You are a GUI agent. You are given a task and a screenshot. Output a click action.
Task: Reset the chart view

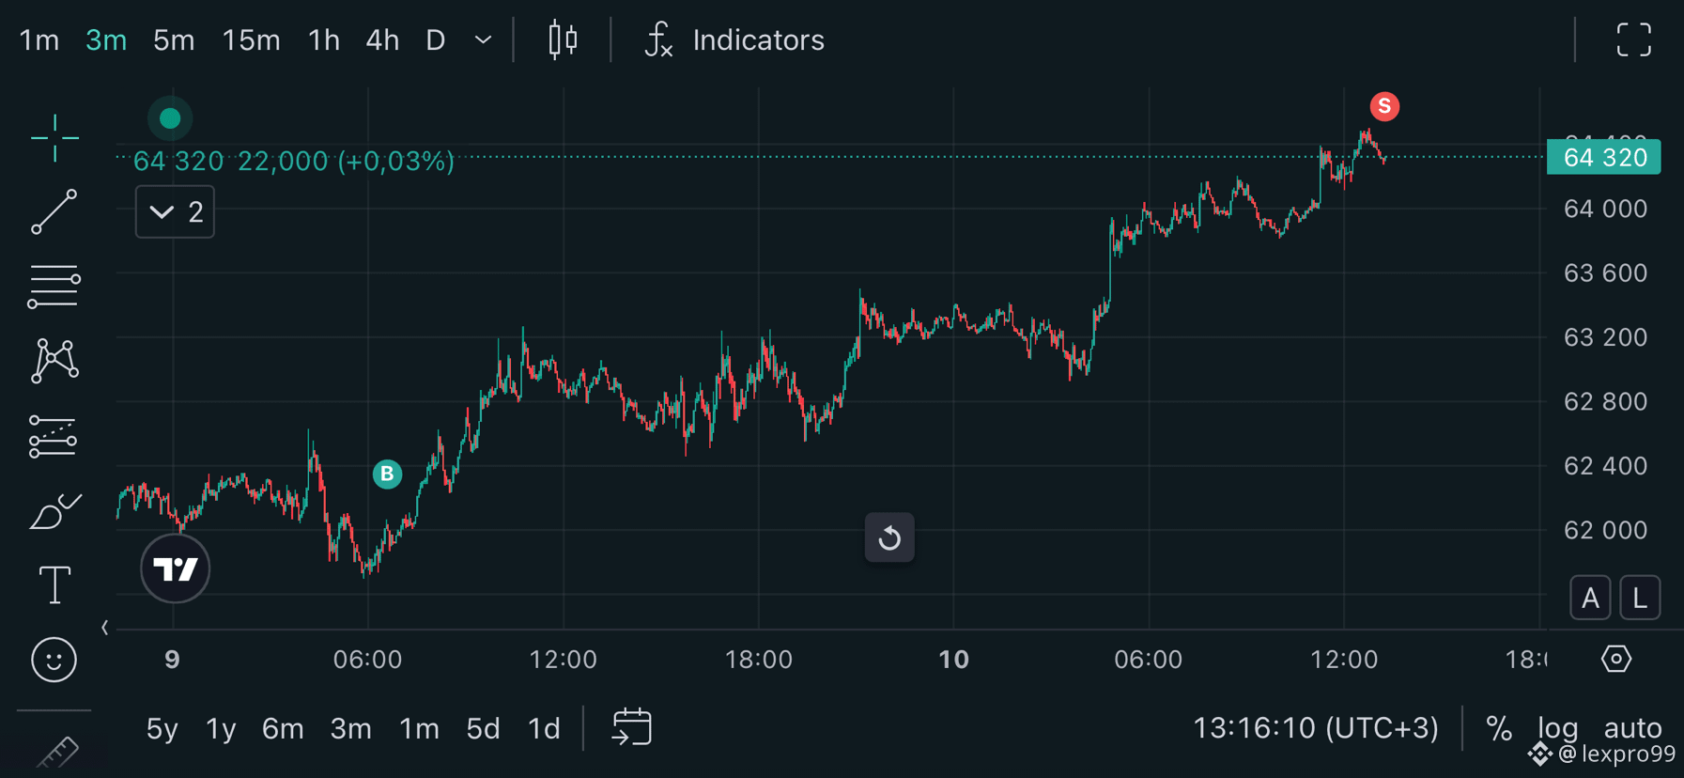[889, 537]
